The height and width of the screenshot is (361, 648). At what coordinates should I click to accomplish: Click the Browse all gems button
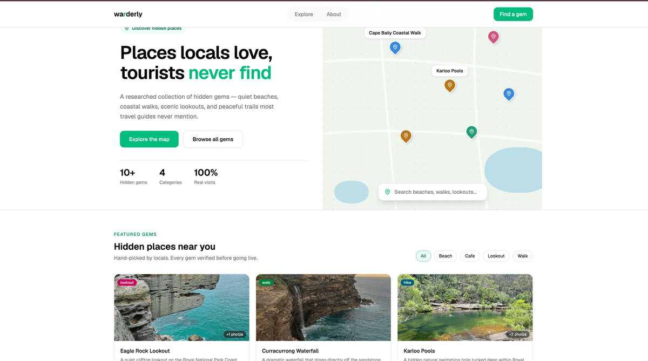coord(213,139)
